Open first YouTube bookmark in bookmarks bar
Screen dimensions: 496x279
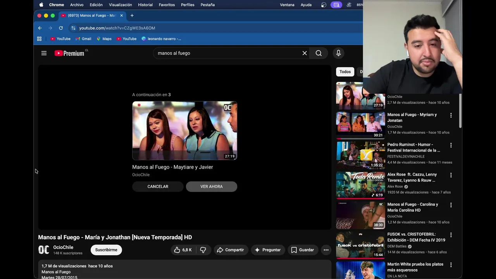click(x=60, y=39)
